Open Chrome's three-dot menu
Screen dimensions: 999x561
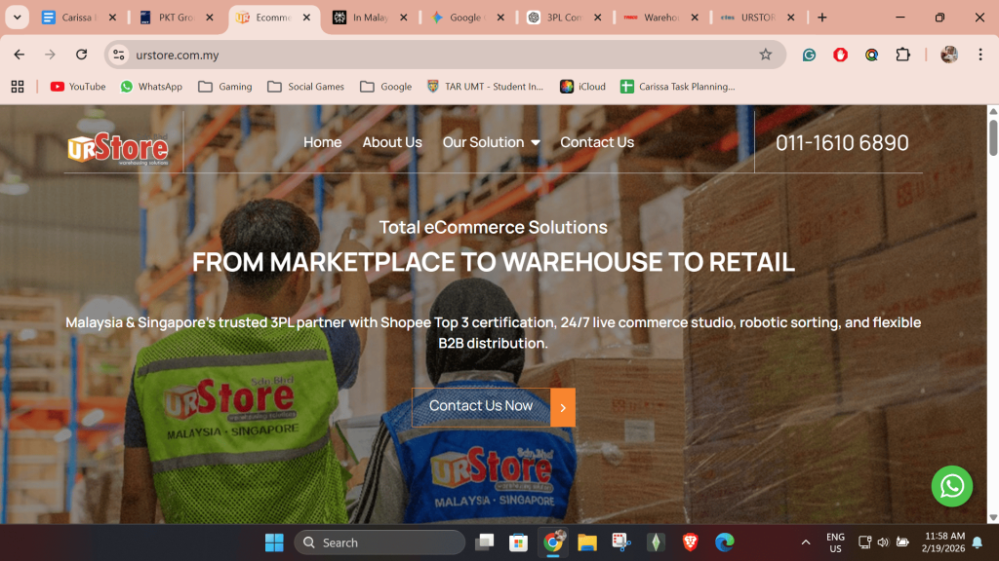pyautogui.click(x=980, y=56)
